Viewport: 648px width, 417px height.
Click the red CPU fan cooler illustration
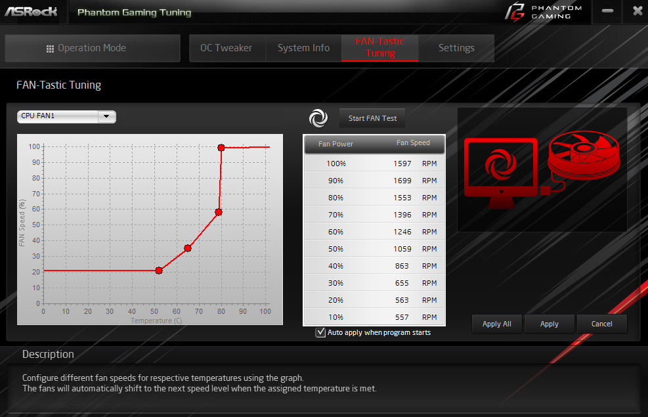click(583, 156)
